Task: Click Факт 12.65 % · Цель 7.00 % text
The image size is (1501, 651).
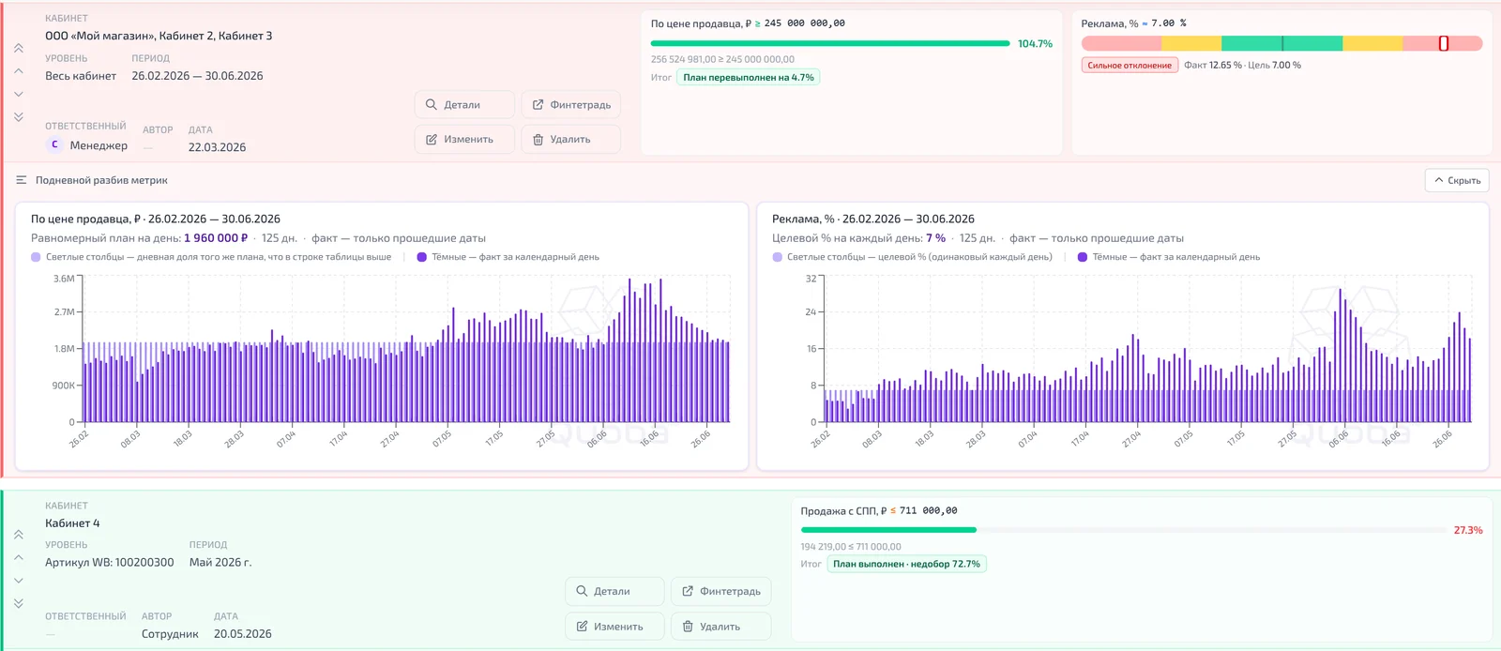Action: (x=1242, y=66)
